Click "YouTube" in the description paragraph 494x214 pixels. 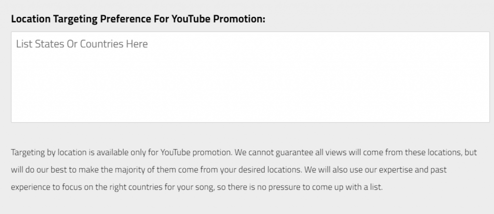176,152
